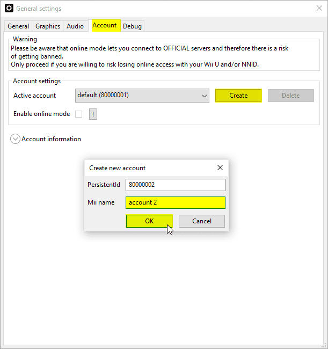Screen dimensions: 328x349
Task: Click into the PersistentId field
Action: (x=175, y=185)
